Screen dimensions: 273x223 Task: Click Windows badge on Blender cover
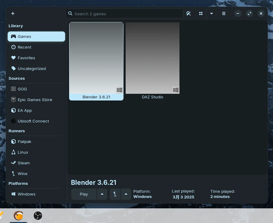click(x=120, y=90)
